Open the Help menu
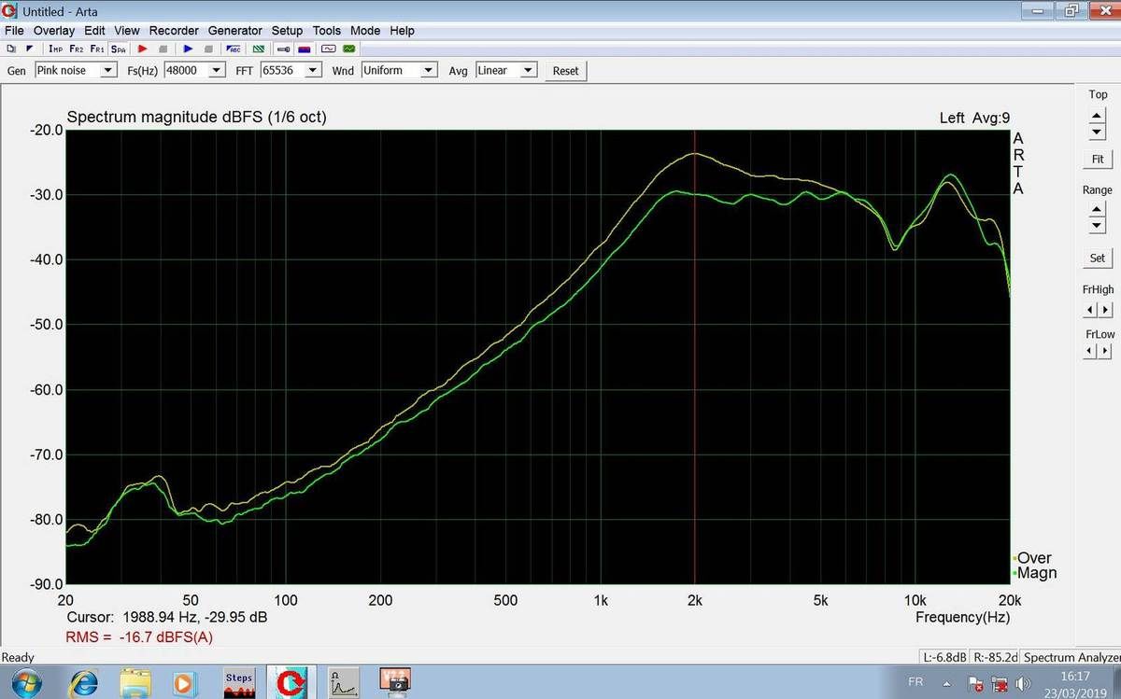1121x699 pixels. [x=403, y=31]
